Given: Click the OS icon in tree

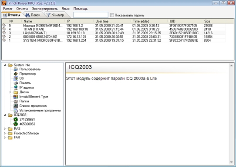Looking at the screenshot, I should tap(16, 78).
